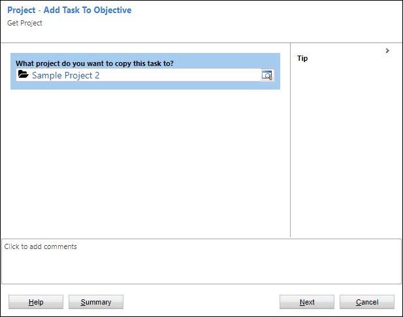Click the open folder icon beside Sample Project 2
The width and height of the screenshot is (403, 317).
[24, 75]
